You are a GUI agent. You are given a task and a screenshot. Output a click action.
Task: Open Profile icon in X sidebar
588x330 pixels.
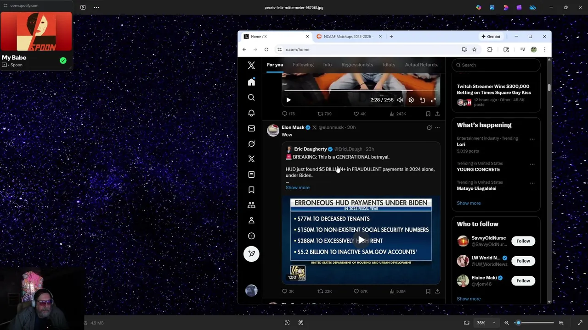click(251, 220)
